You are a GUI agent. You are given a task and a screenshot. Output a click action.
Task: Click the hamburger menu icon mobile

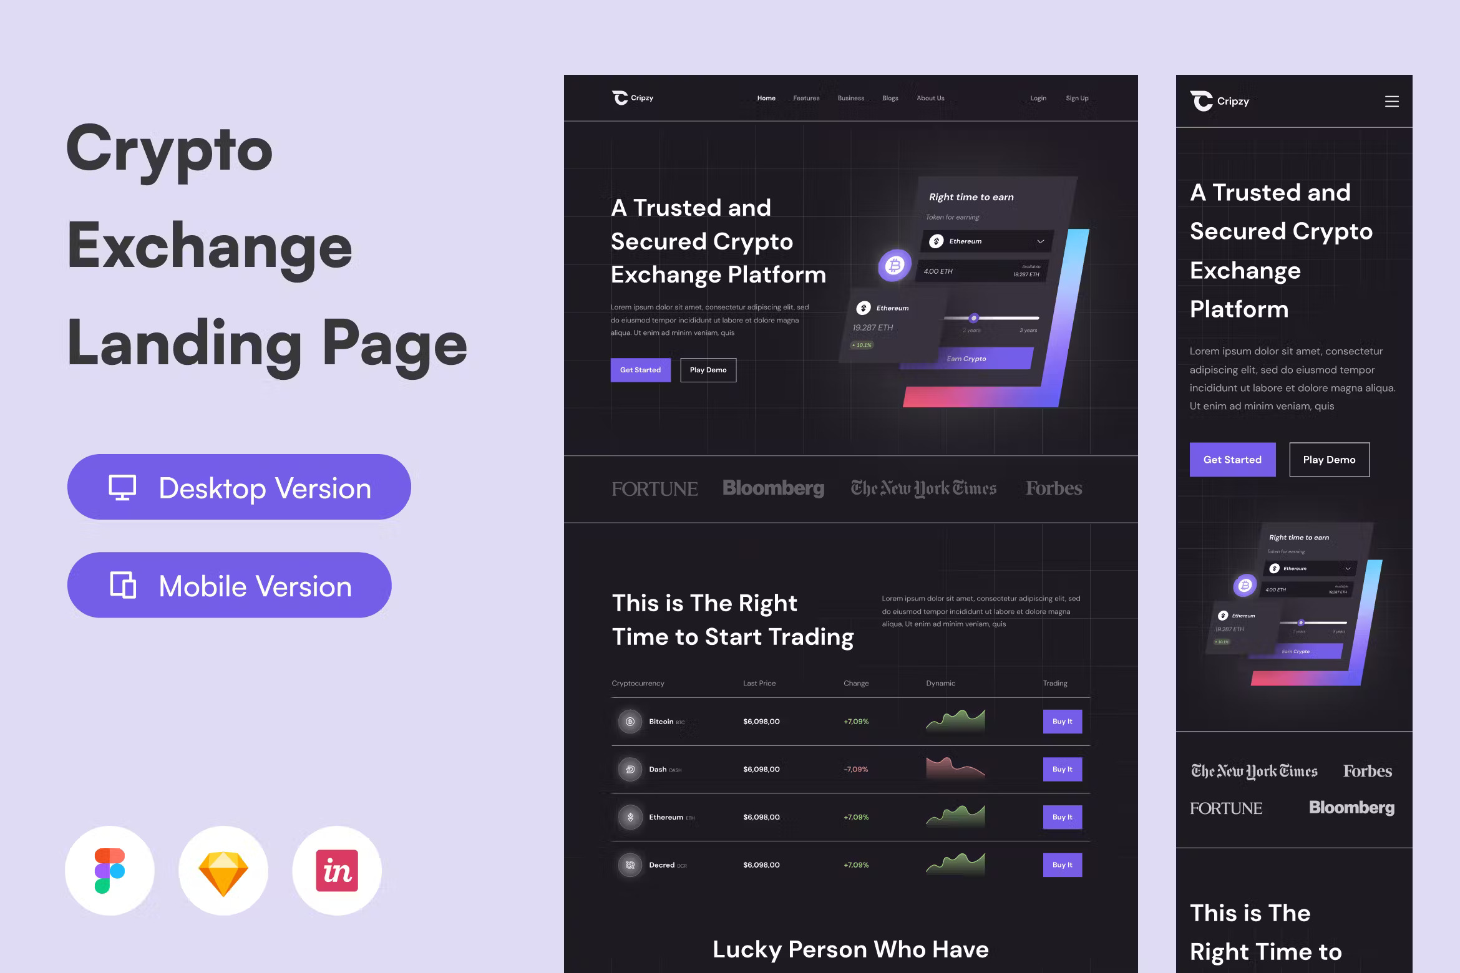click(1391, 100)
